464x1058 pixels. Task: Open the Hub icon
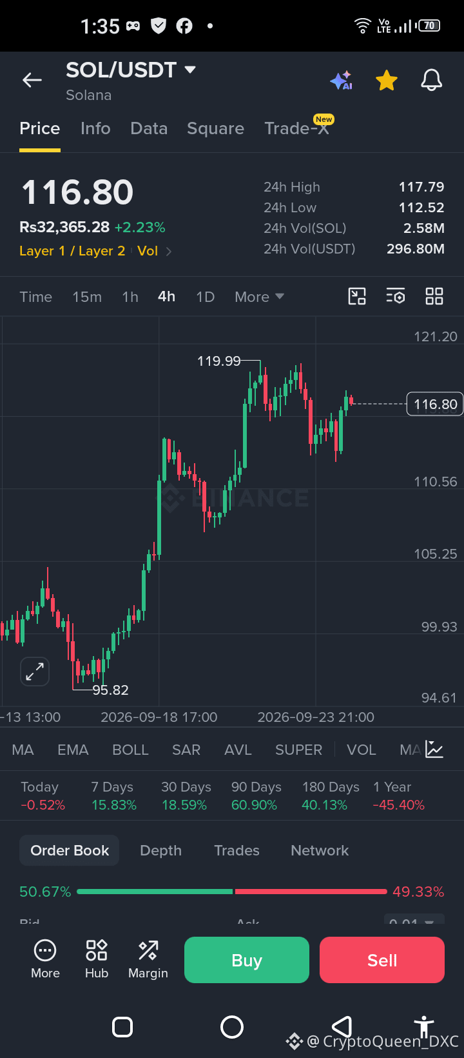tap(97, 959)
